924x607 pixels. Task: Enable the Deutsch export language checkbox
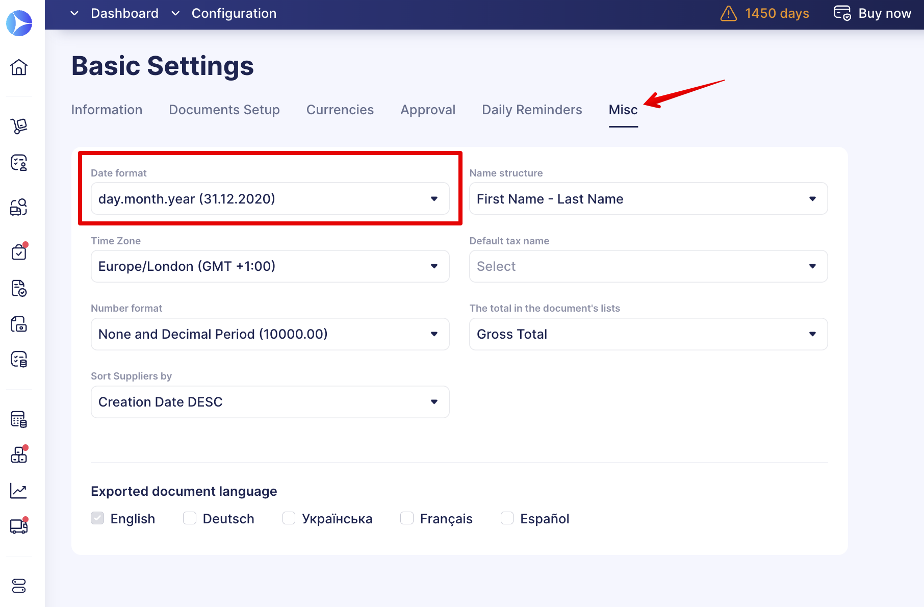(189, 518)
